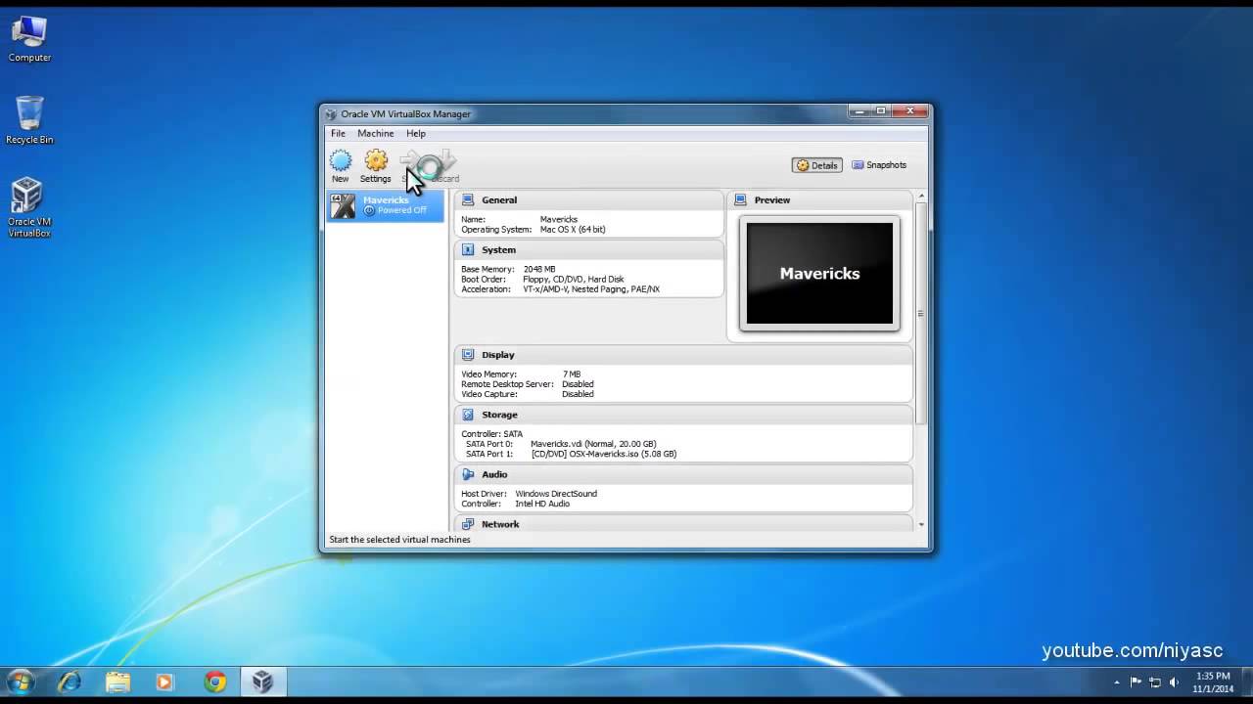This screenshot has height=704, width=1253.
Task: Click the Network section icon
Action: (468, 524)
